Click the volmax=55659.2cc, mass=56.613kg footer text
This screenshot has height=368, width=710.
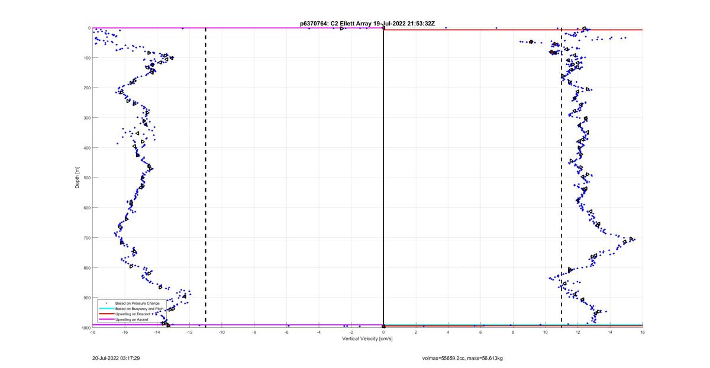(463, 358)
